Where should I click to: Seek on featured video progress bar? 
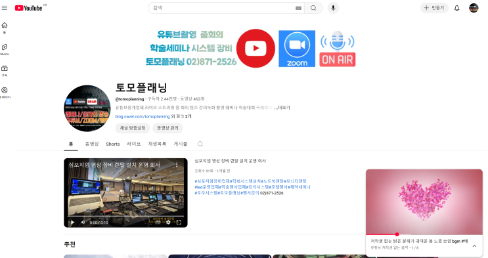(125, 216)
